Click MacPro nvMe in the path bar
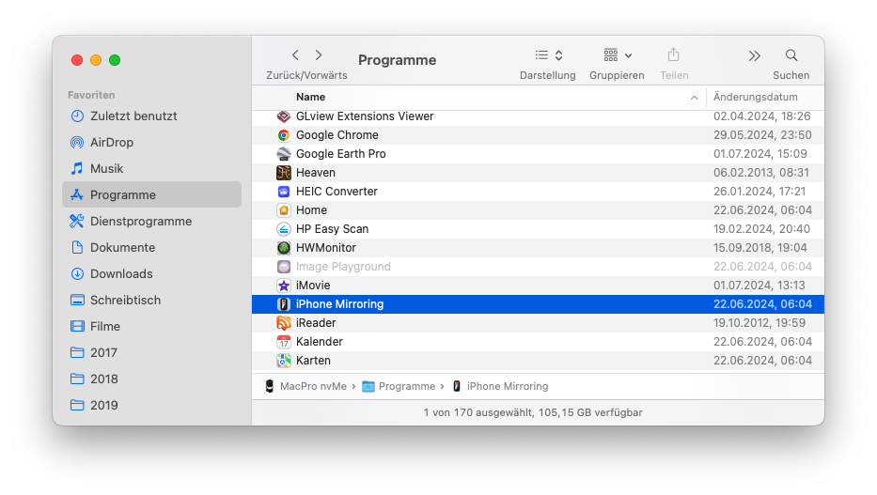 pos(305,386)
